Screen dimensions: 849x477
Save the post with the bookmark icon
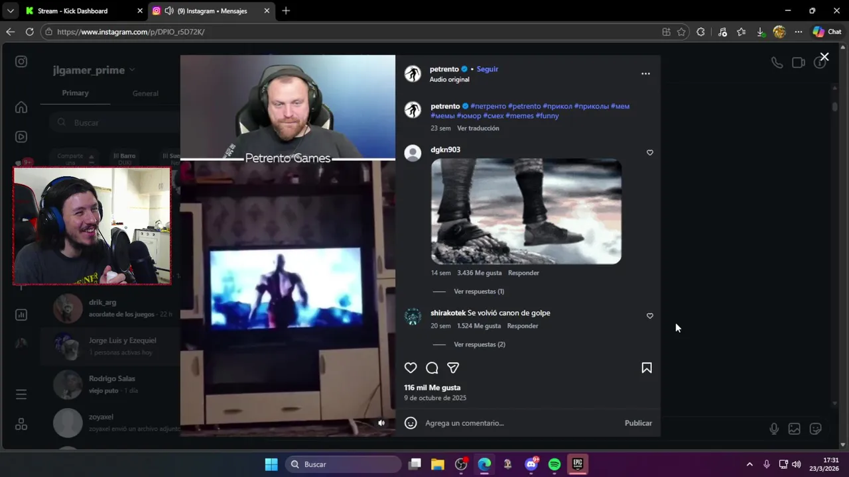pyautogui.click(x=647, y=368)
